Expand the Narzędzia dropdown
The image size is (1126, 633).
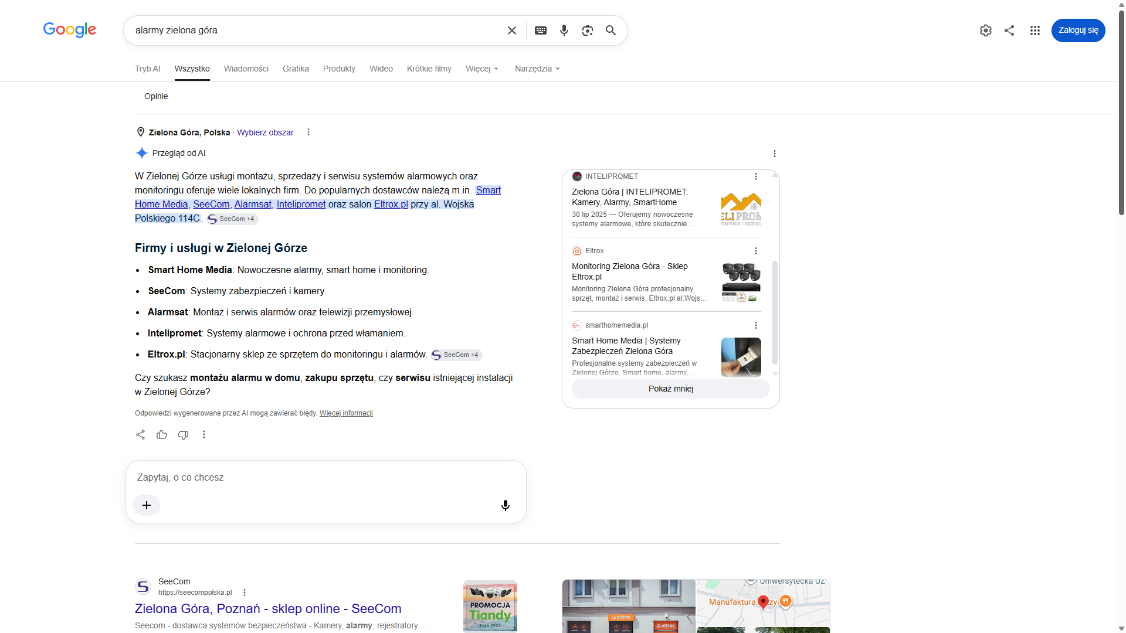(537, 69)
